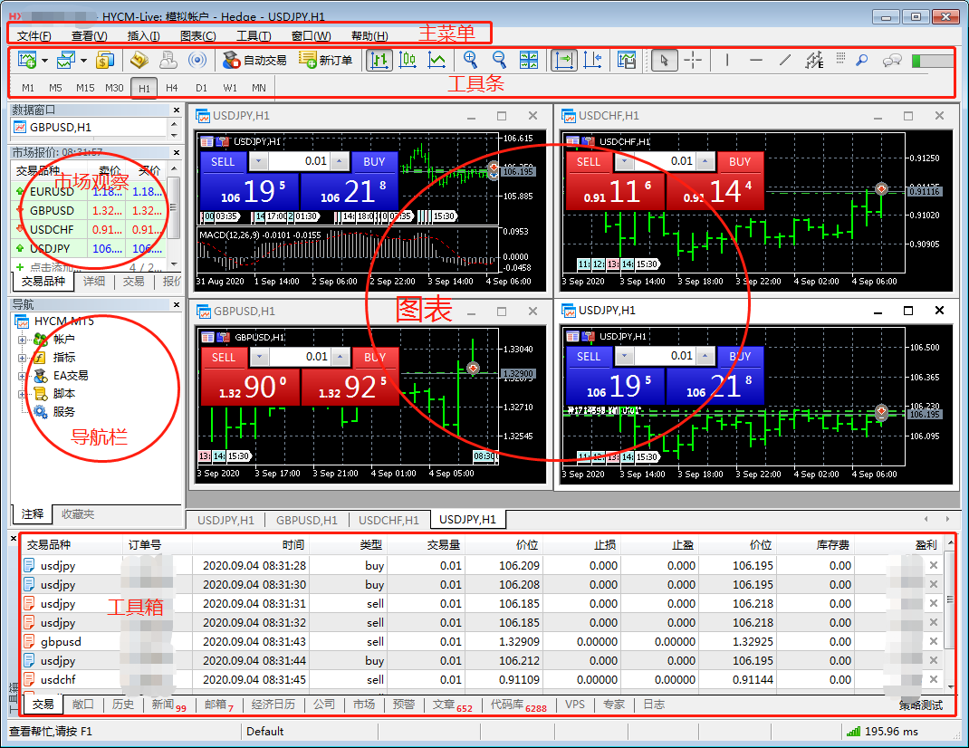Open the USDCHF,H1 chart tab
Image resolution: width=969 pixels, height=748 pixels.
point(389,520)
